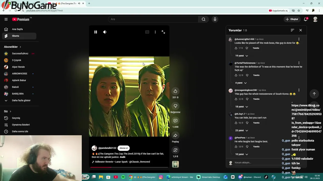This screenshot has width=323, height=181.
Task: Open the sound thumbnail below the remix button
Action: pyautogui.click(x=175, y=164)
